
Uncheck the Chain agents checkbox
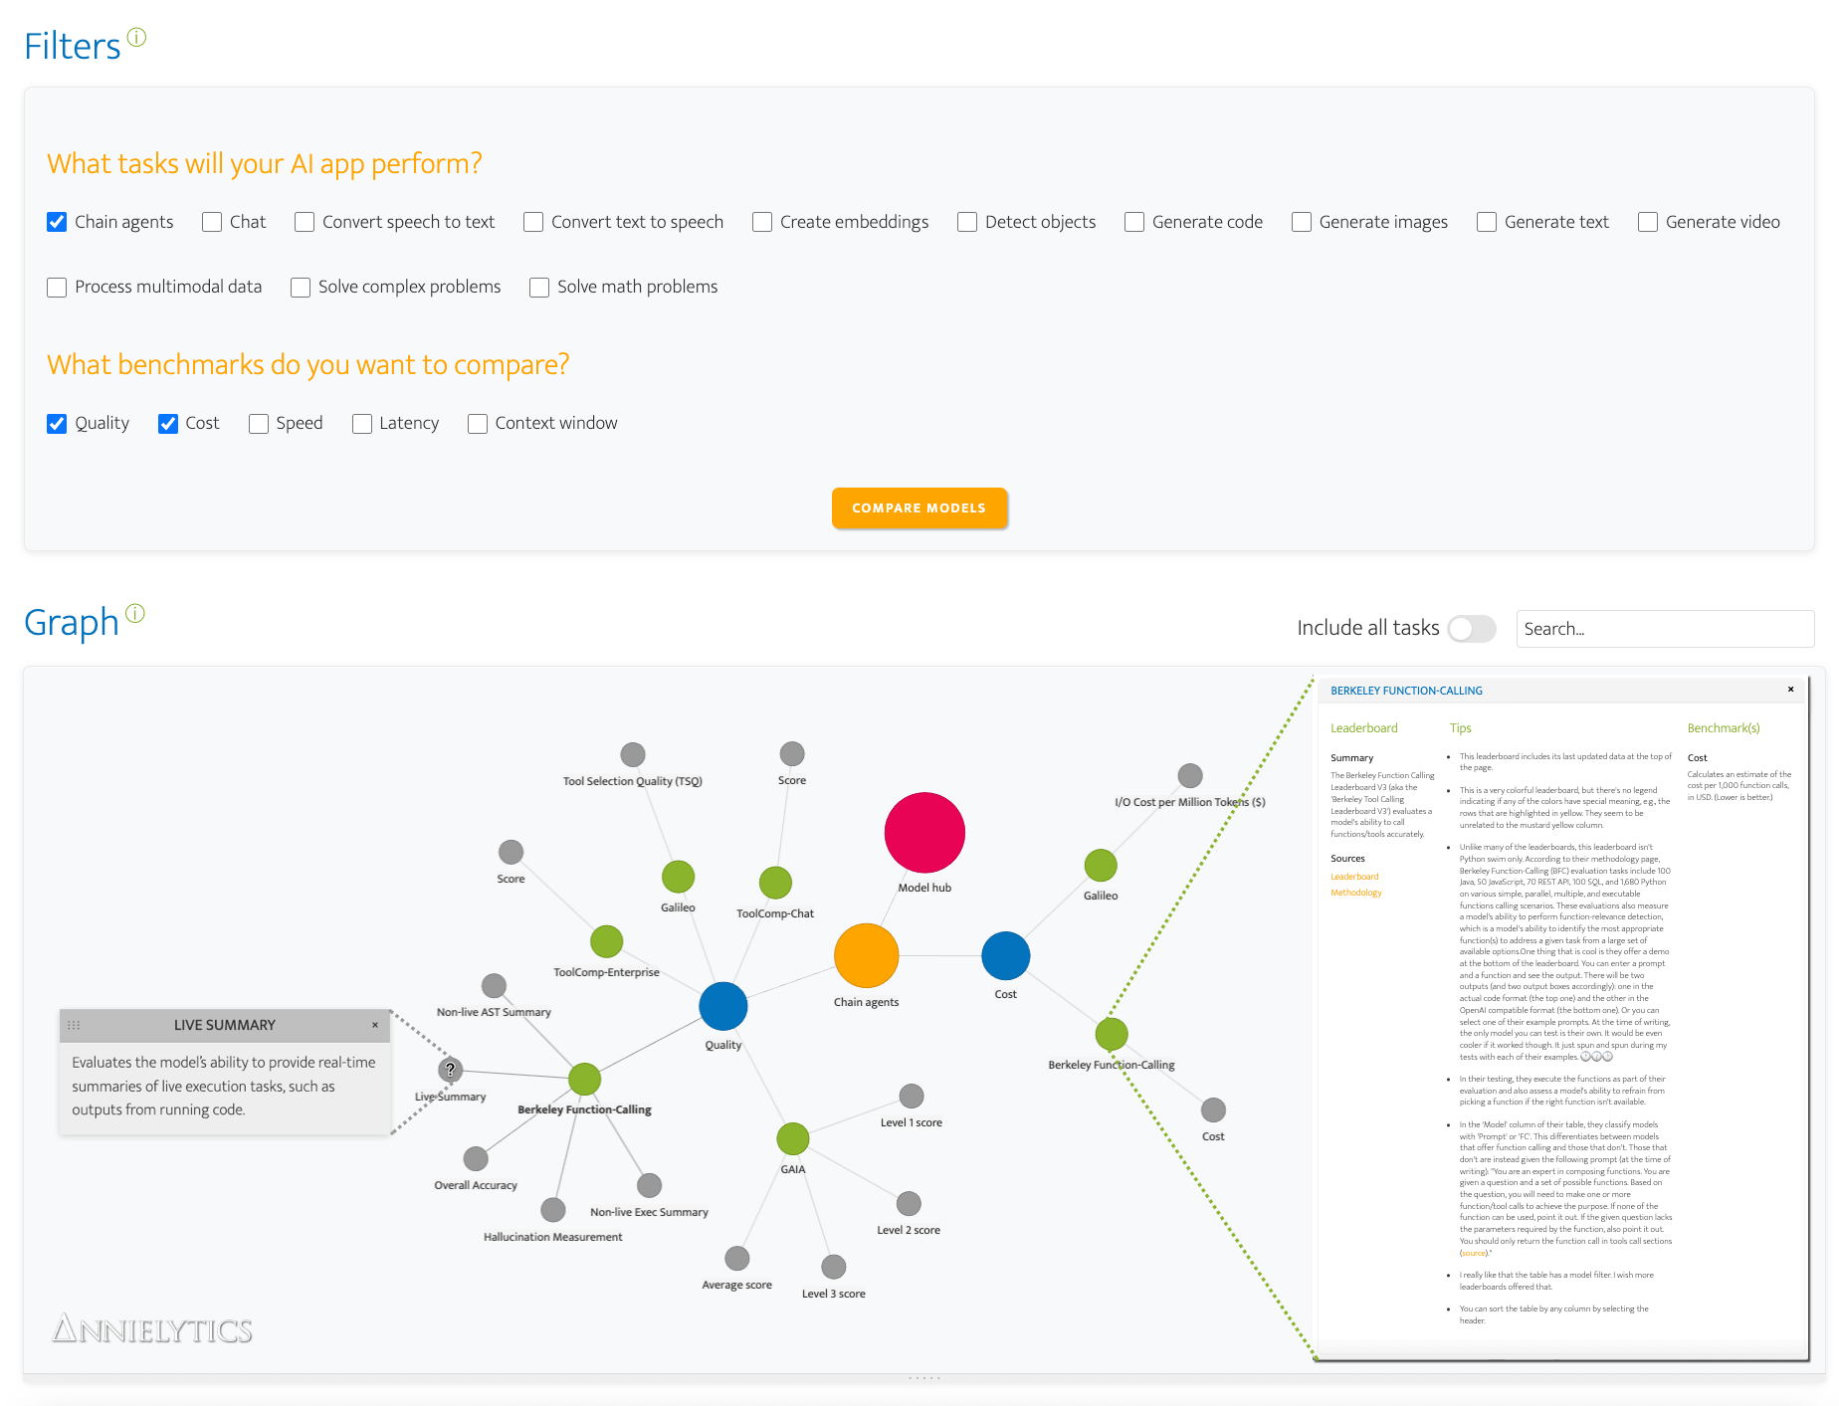(58, 222)
